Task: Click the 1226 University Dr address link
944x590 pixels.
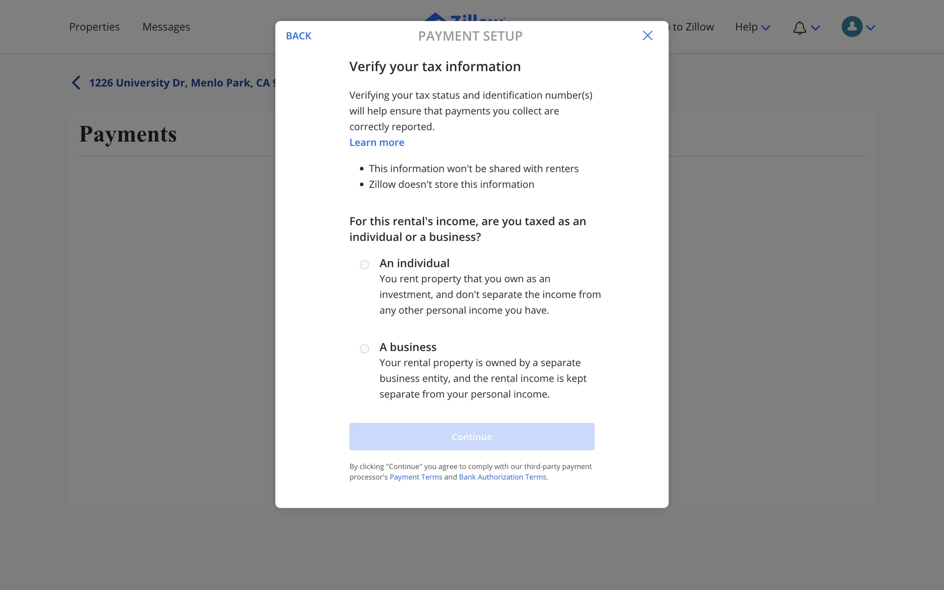Action: point(180,83)
